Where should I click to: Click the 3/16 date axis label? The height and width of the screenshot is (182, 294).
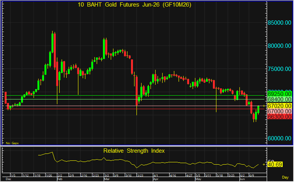coord(129,176)
